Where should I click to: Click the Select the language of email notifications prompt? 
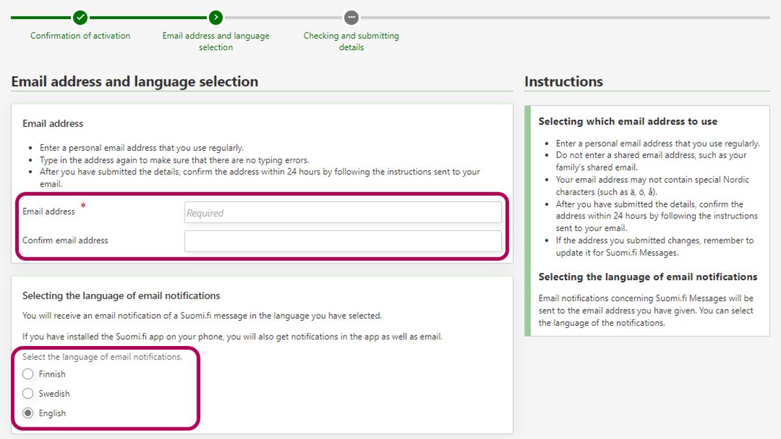(x=102, y=357)
